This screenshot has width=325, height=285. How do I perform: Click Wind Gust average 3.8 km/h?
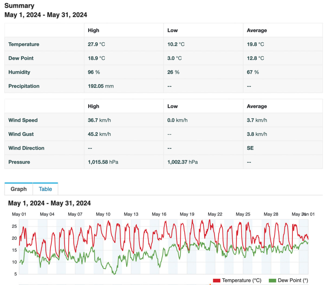pyautogui.click(x=257, y=134)
